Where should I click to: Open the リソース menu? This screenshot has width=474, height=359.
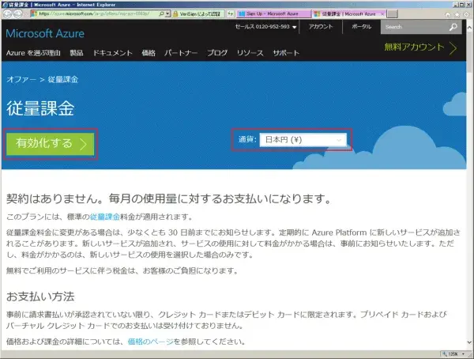pyautogui.click(x=250, y=53)
